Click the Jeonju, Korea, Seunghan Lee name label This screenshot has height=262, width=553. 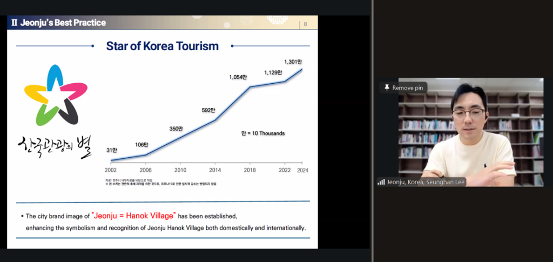click(426, 182)
